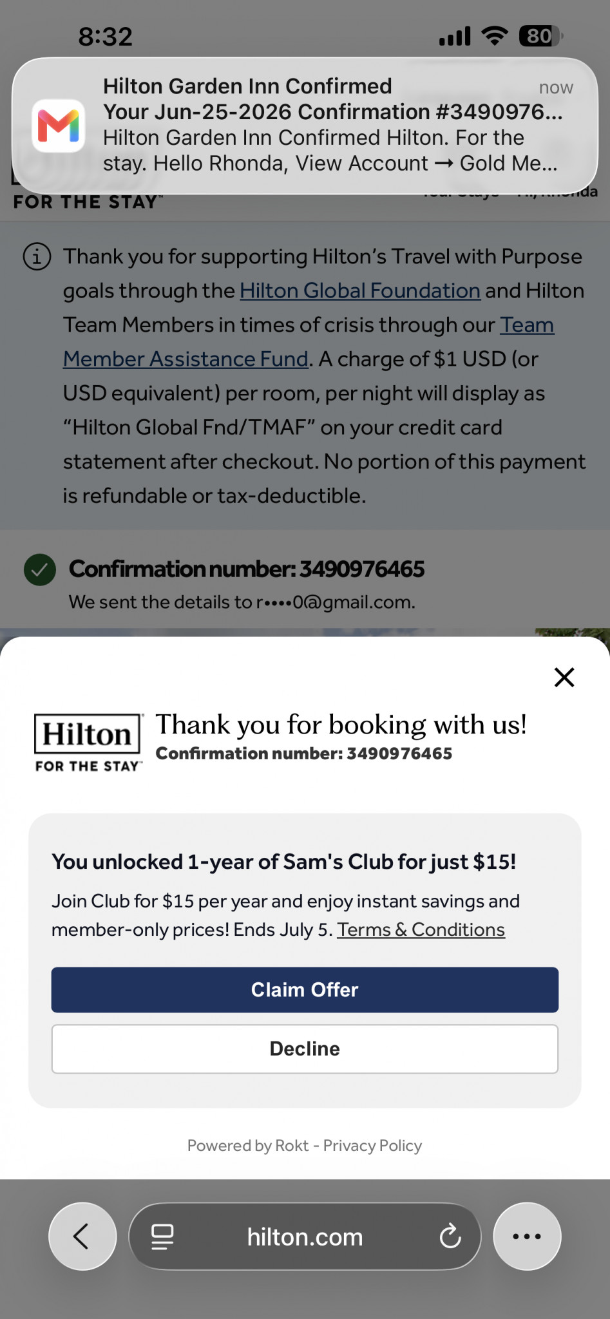The image size is (610, 1319).
Task: Tap the green confirmation checkmark icon
Action: [40, 569]
